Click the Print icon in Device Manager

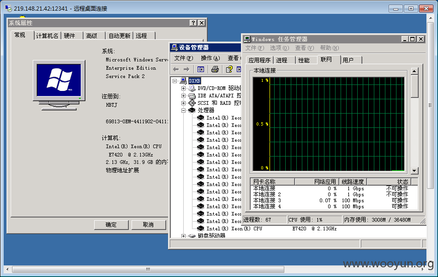215,69
